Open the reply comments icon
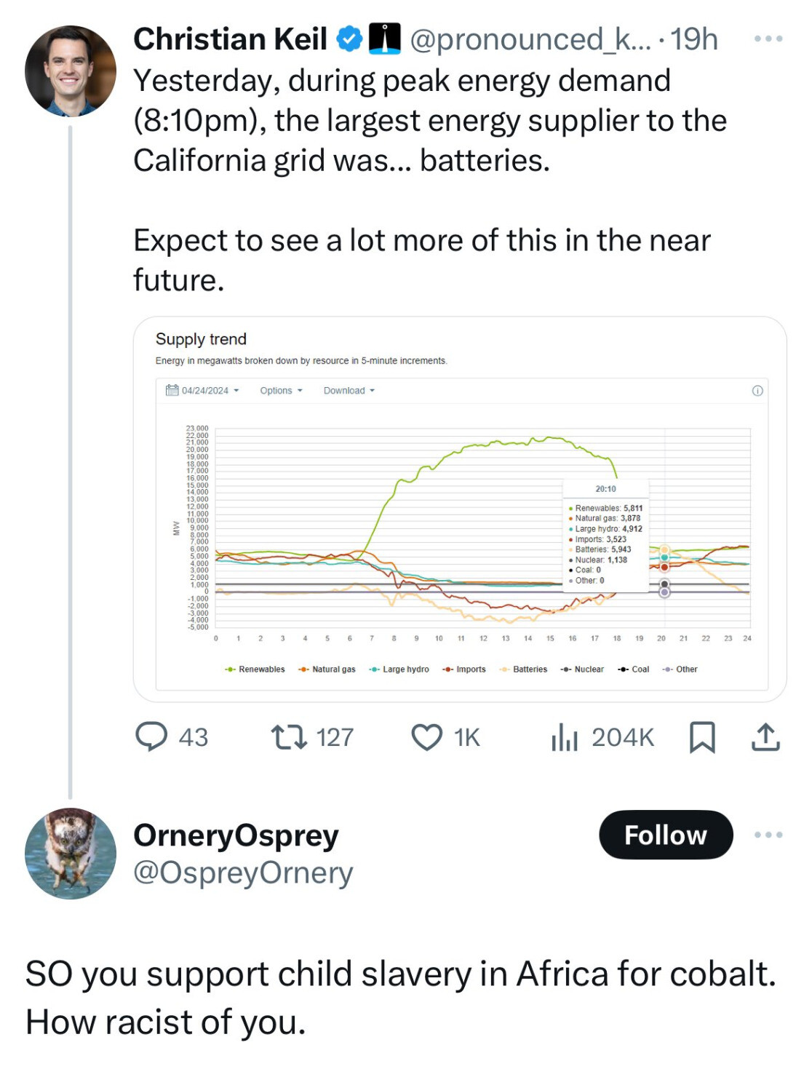812x1069 pixels. [151, 736]
